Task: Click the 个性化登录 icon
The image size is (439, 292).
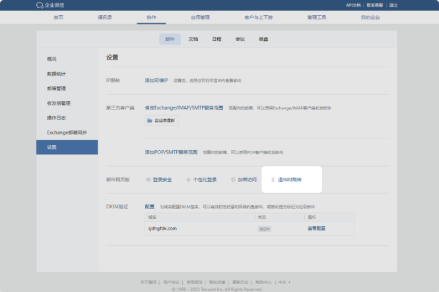Action: pyautogui.click(x=188, y=179)
